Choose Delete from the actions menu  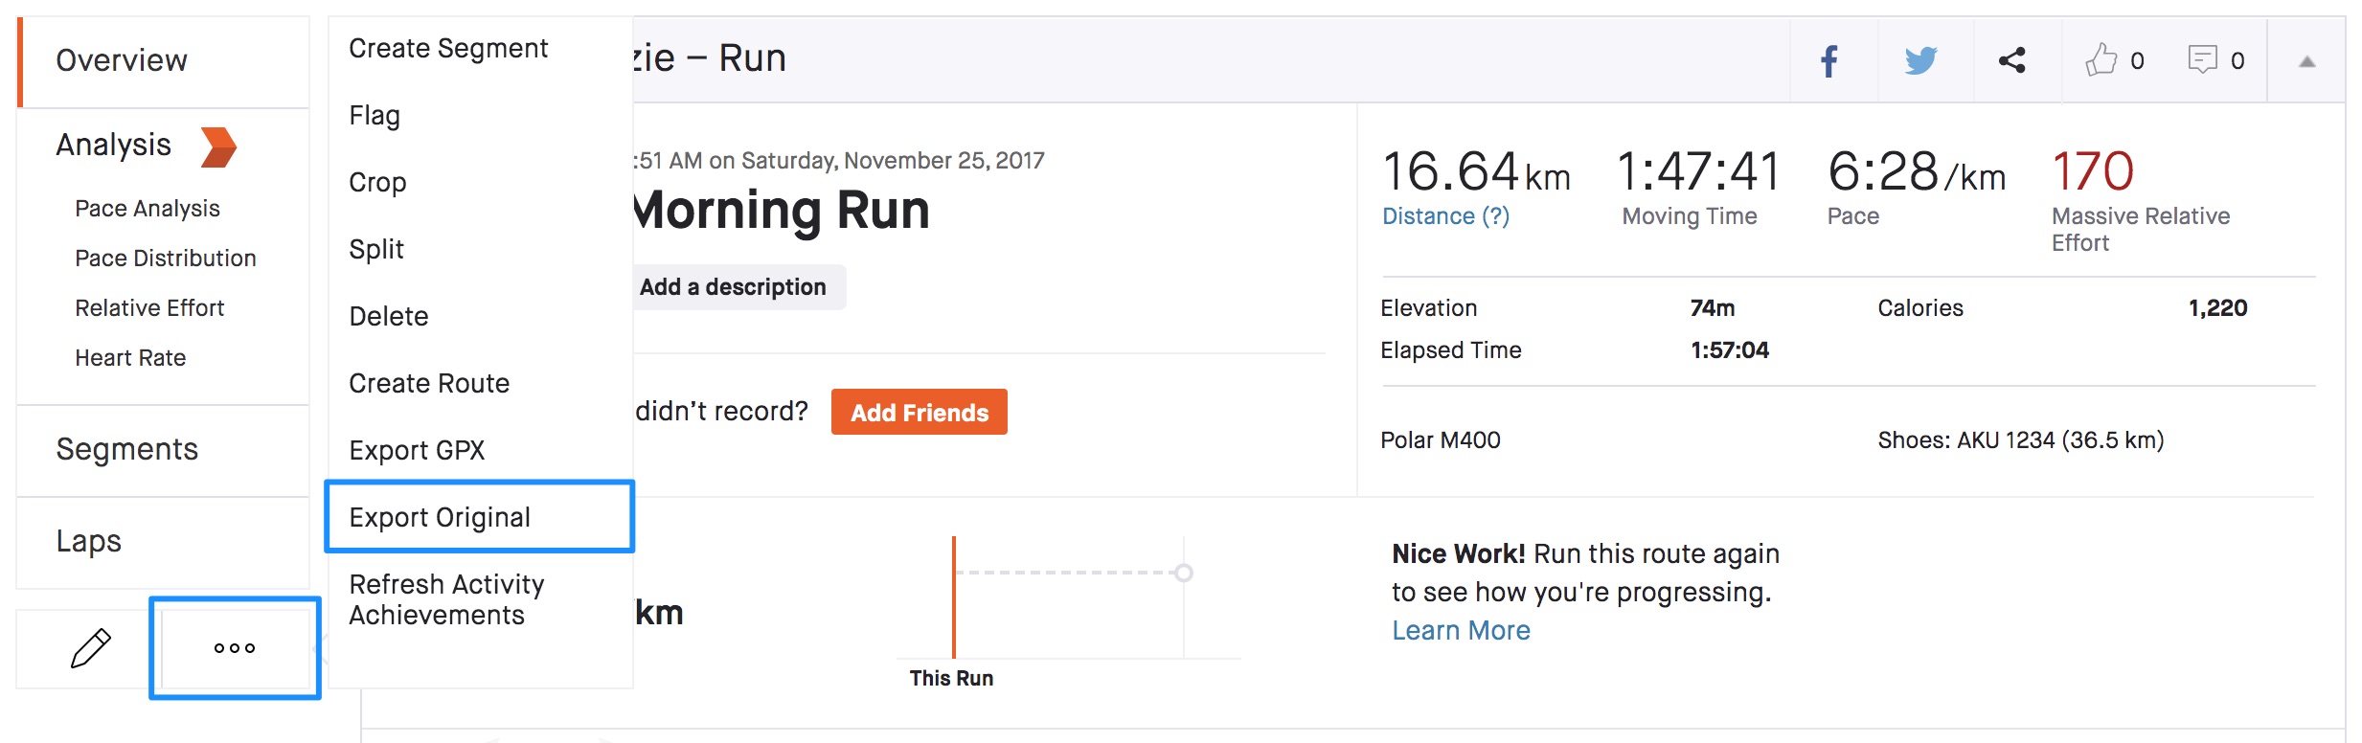point(388,316)
